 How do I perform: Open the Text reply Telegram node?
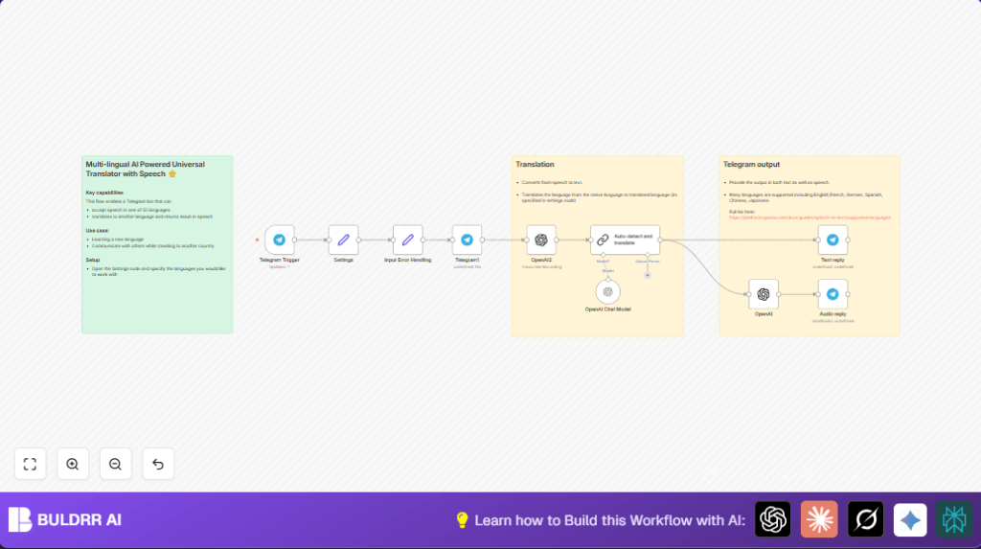coord(833,240)
